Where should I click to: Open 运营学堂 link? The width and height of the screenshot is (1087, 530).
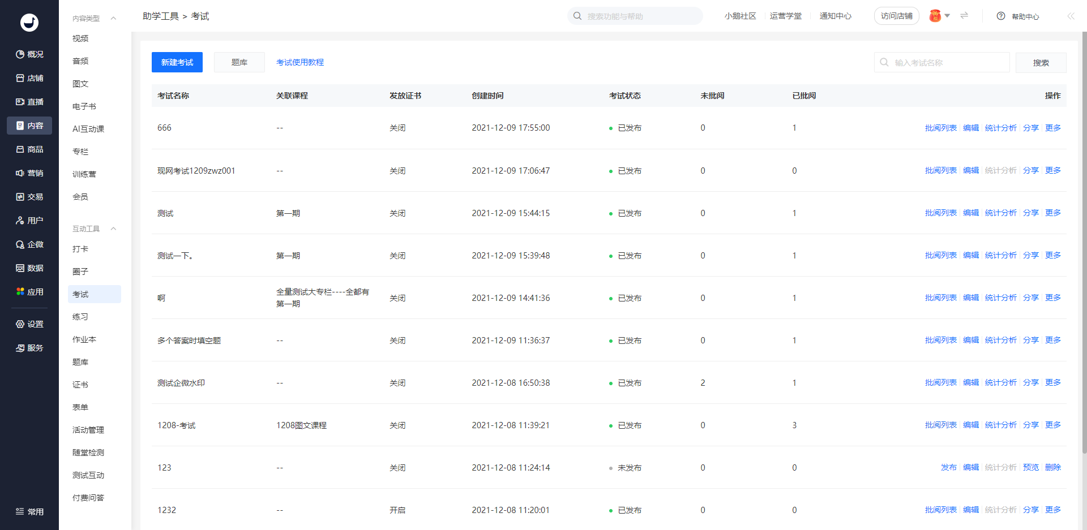pos(786,16)
